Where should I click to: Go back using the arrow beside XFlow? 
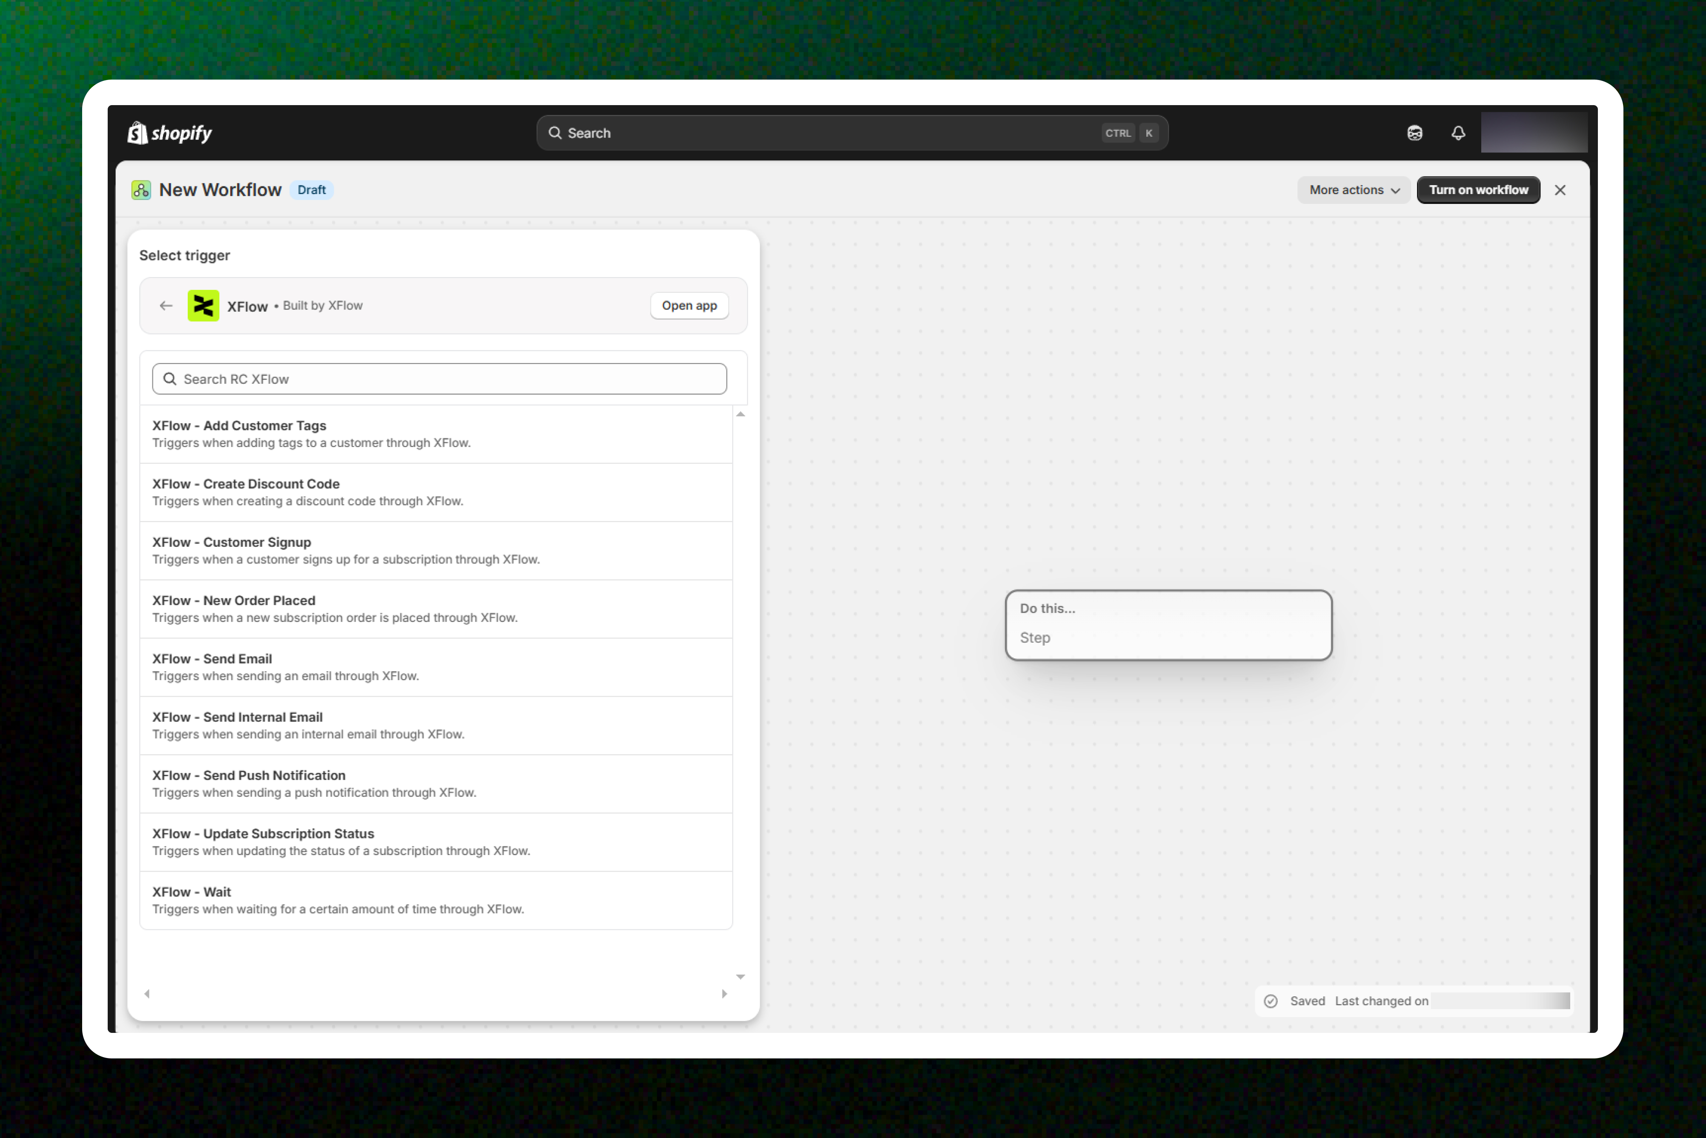click(x=166, y=306)
